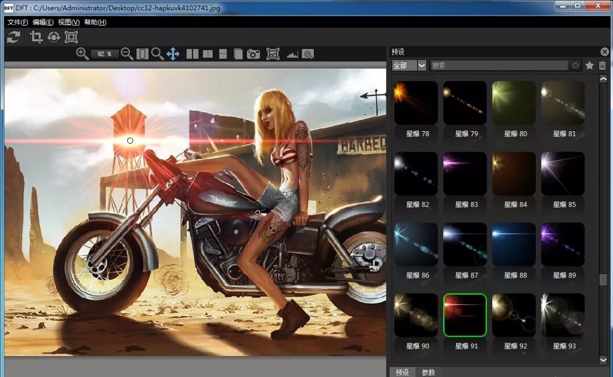This screenshot has width=613, height=377.
Task: Select the 星爆 92 preset
Action: pyautogui.click(x=514, y=315)
